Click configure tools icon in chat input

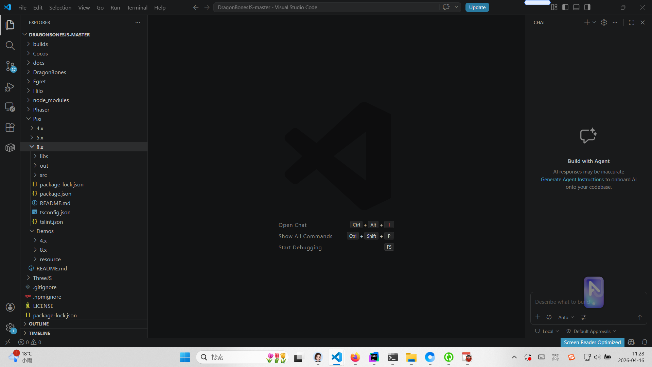[584, 317]
